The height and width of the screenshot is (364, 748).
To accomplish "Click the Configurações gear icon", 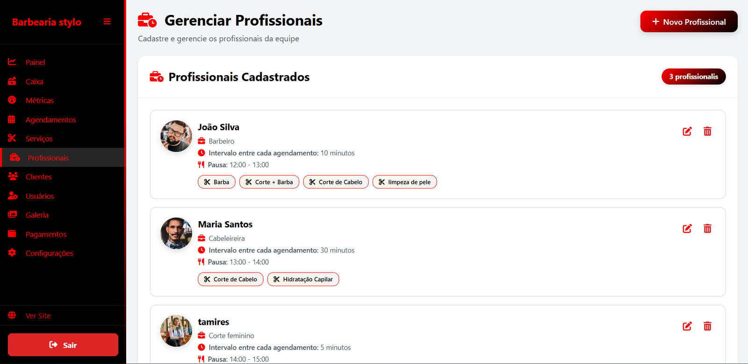I will 12,253.
